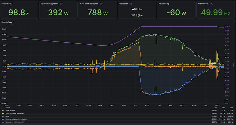Screen dimensions: 236x125
Task: Click the 392 W solar power value
Action: [58, 12]
